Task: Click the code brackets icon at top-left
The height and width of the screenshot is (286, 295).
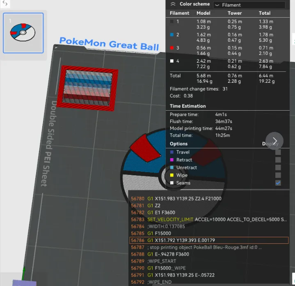Action: tap(5, 3)
